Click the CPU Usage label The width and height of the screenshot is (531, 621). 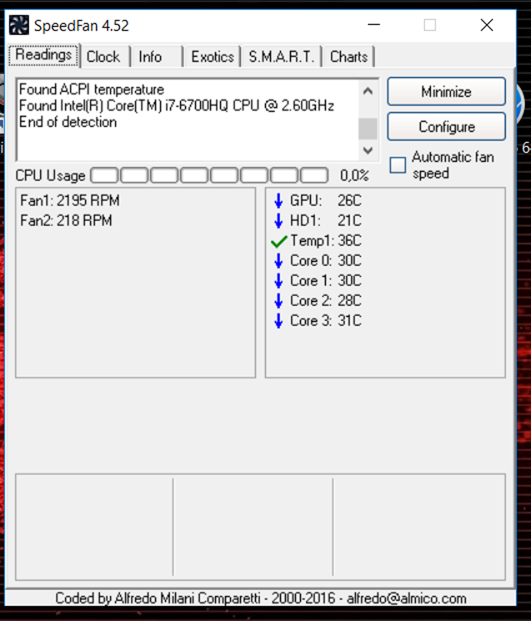coord(50,176)
